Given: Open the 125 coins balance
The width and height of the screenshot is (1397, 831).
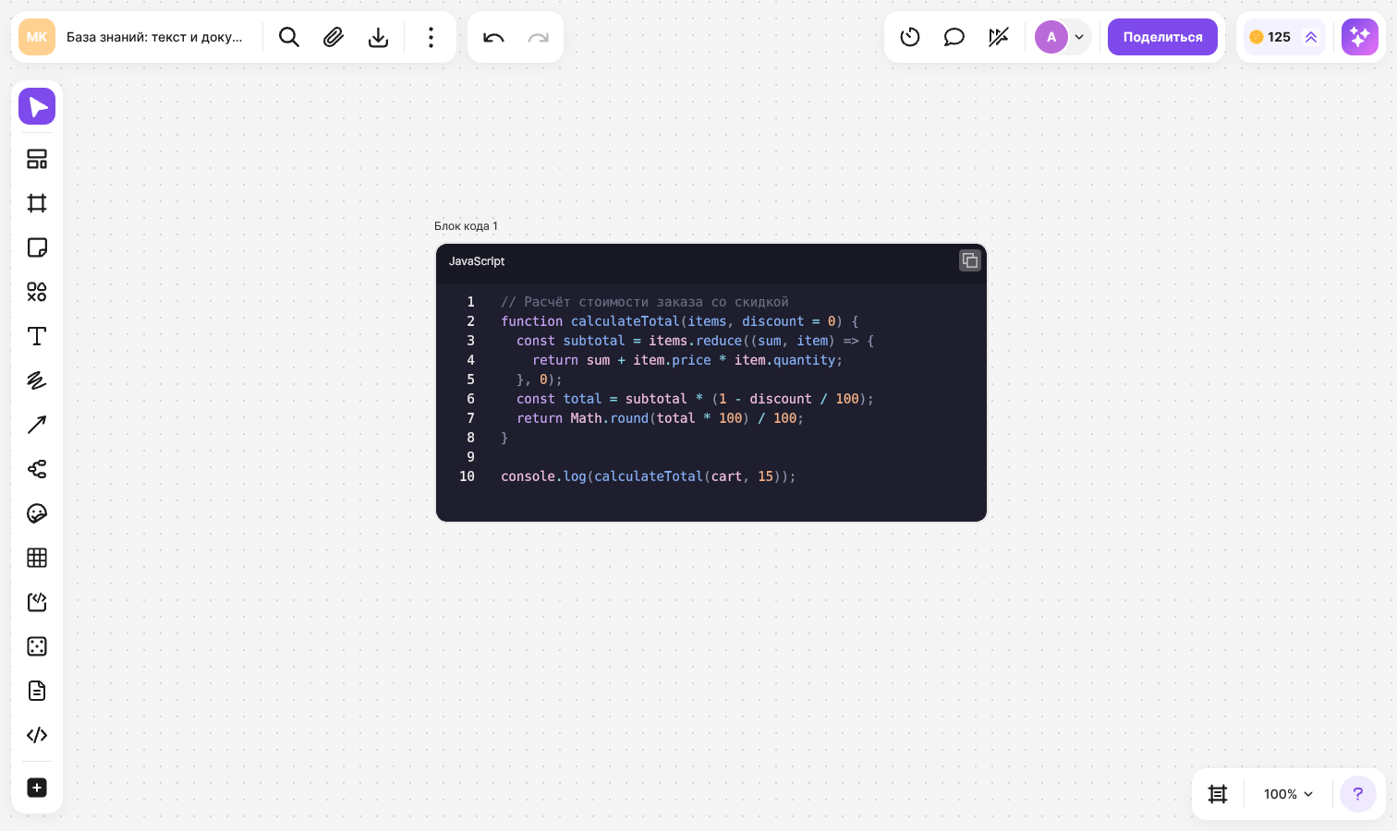Looking at the screenshot, I should pos(1270,37).
